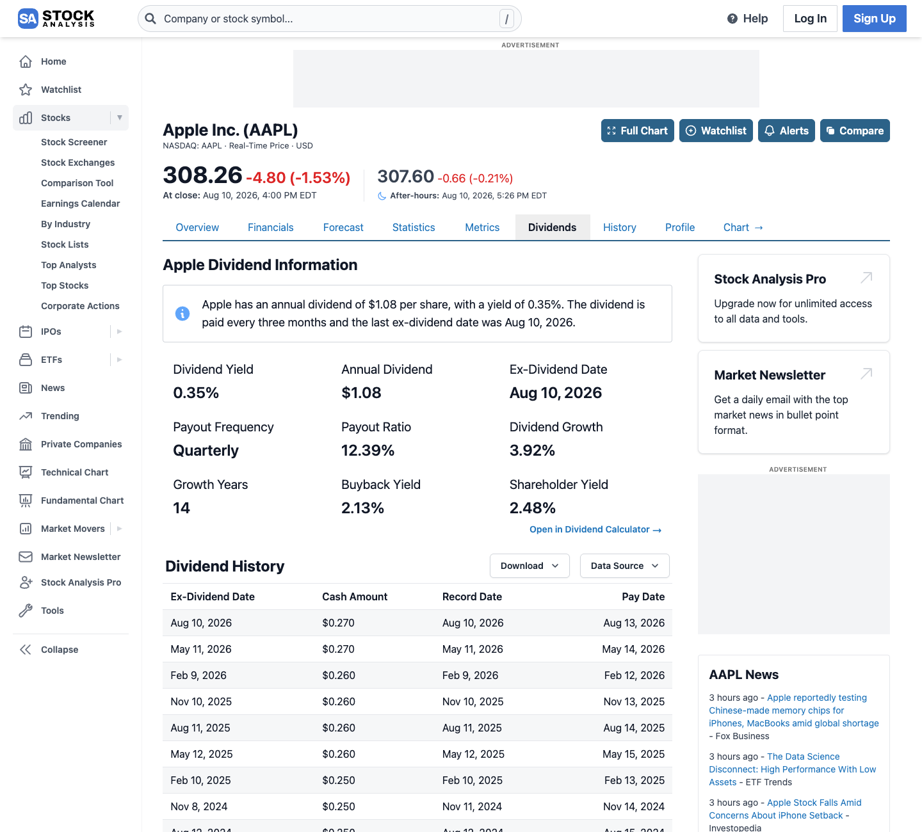This screenshot has height=832, width=922.
Task: Open the Download dropdown
Action: pos(530,566)
